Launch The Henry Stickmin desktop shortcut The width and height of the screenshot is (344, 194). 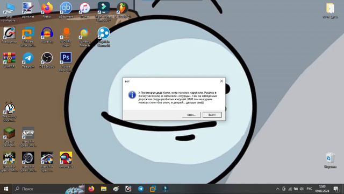pyautogui.click(x=9, y=112)
